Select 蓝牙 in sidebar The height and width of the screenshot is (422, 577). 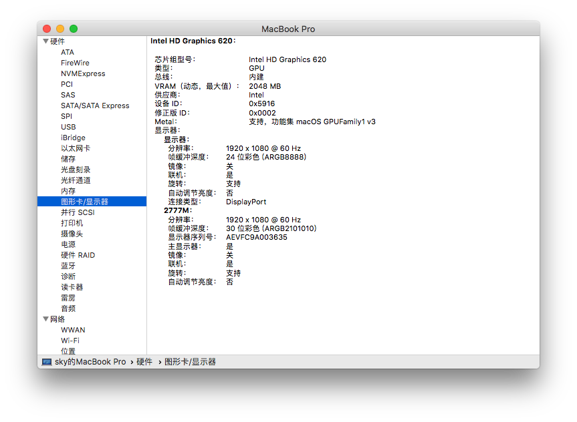point(68,265)
